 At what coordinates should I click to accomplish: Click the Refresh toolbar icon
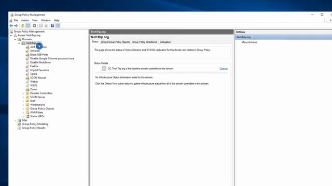click(46, 26)
